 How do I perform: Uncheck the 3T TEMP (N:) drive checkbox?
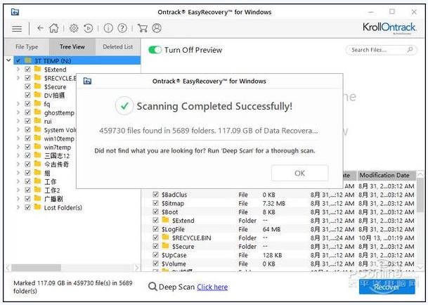click(x=18, y=60)
